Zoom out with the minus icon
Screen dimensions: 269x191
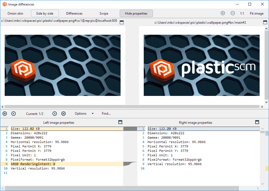coord(233,13)
